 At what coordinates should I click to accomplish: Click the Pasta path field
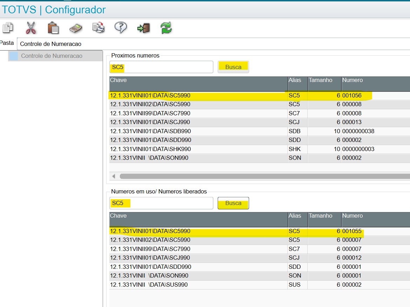(210, 44)
